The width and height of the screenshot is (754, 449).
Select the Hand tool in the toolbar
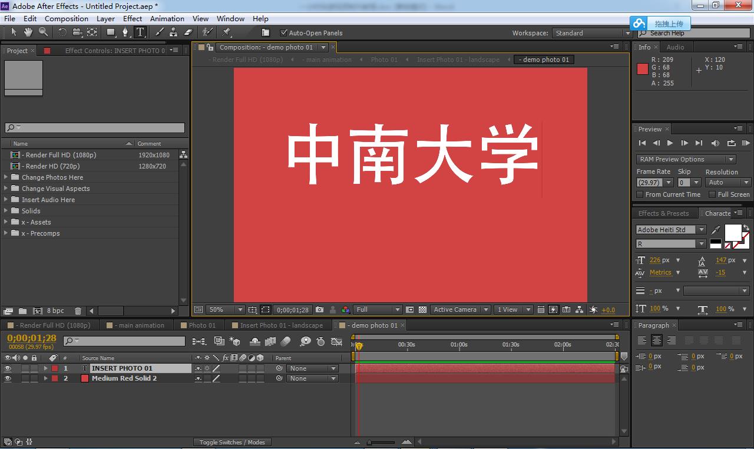coord(28,32)
